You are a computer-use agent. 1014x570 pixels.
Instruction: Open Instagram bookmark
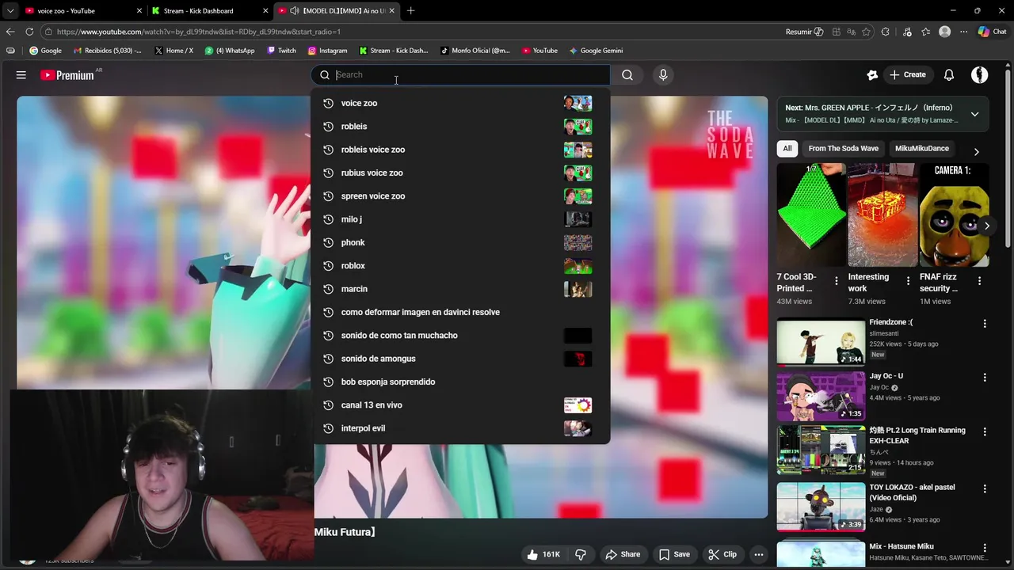(328, 51)
